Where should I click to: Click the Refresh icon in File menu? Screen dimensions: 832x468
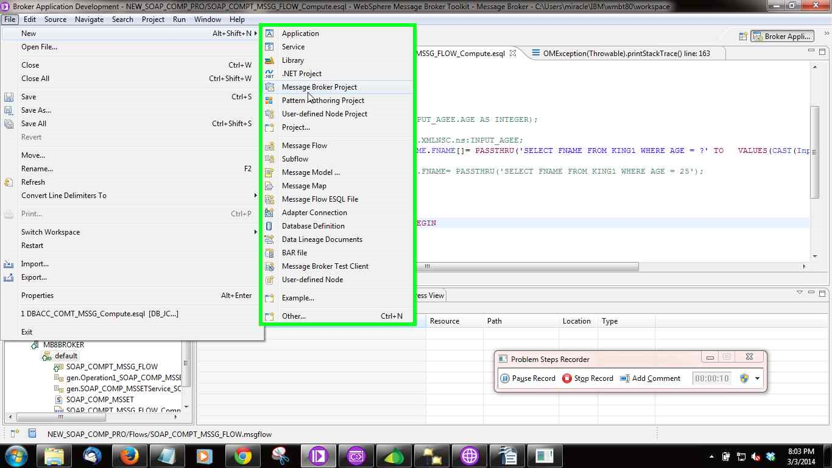(x=9, y=182)
